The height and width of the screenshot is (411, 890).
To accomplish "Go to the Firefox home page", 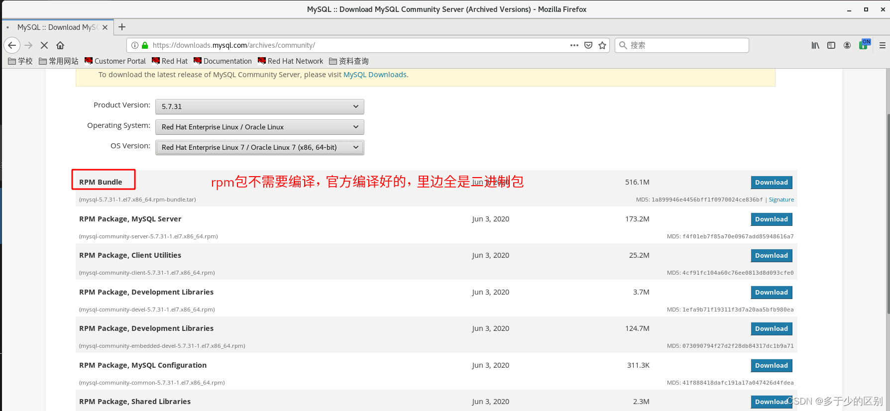I will click(x=60, y=45).
